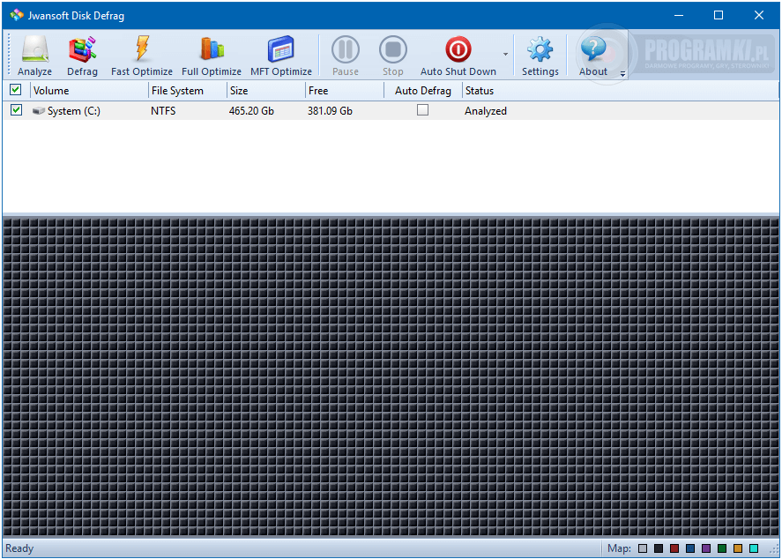The width and height of the screenshot is (782, 559).
Task: Click the Analyzed status text
Action: (485, 111)
